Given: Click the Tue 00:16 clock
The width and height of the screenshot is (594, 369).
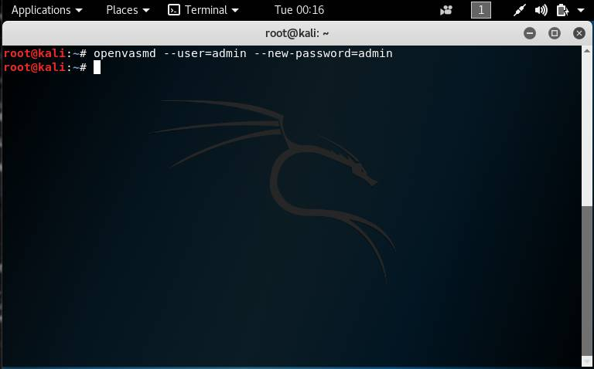Looking at the screenshot, I should (299, 10).
